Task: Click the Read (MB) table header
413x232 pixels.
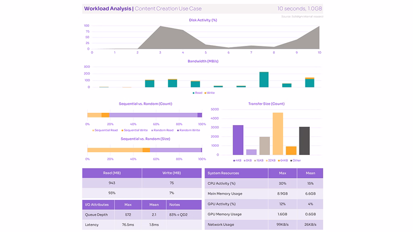Action: (112, 173)
